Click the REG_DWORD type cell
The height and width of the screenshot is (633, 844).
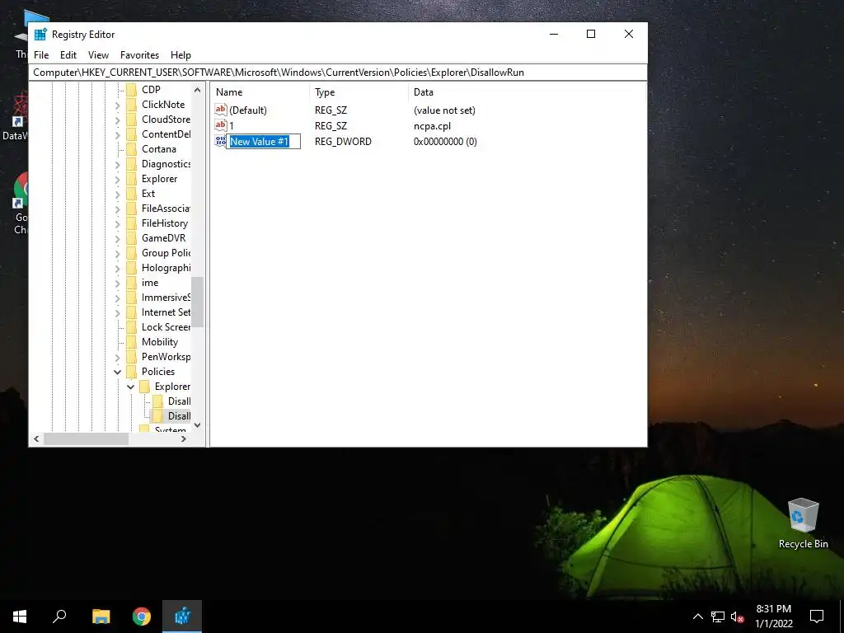(x=343, y=142)
